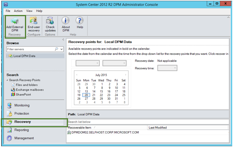
Task: Open the Monitoring workspace icon
Action: (9, 105)
